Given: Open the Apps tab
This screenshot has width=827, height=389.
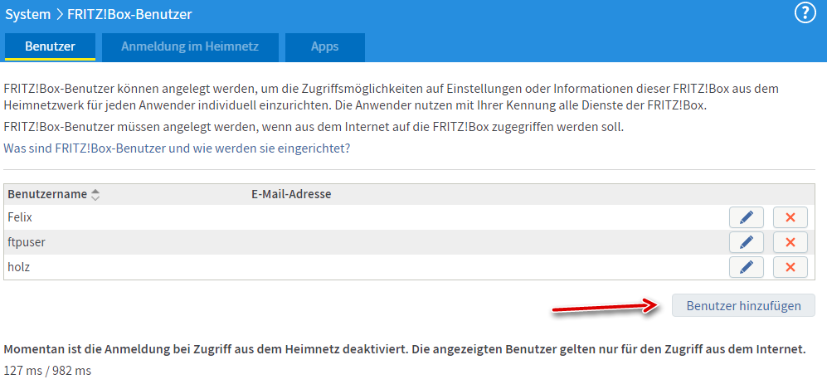Looking at the screenshot, I should point(325,46).
